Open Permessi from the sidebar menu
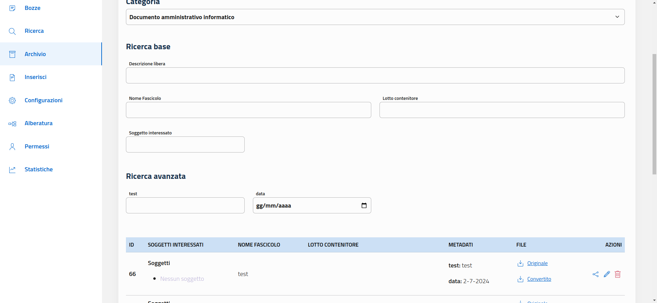The image size is (657, 303). click(x=37, y=147)
